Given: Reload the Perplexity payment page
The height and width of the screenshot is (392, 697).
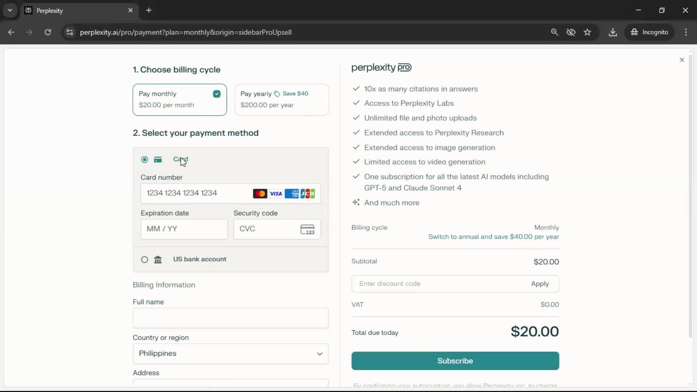Looking at the screenshot, I should (x=48, y=32).
